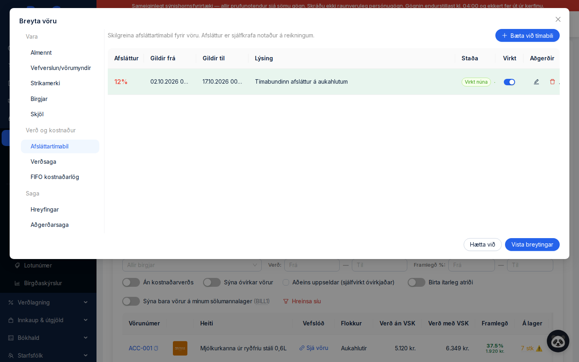Check Aðeins uppseldar checkbox
Screen dimensions: 579x362
(x=286, y=282)
